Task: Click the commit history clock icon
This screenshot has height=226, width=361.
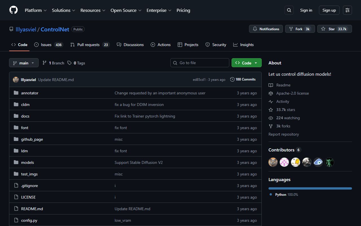Action: [x=232, y=79]
